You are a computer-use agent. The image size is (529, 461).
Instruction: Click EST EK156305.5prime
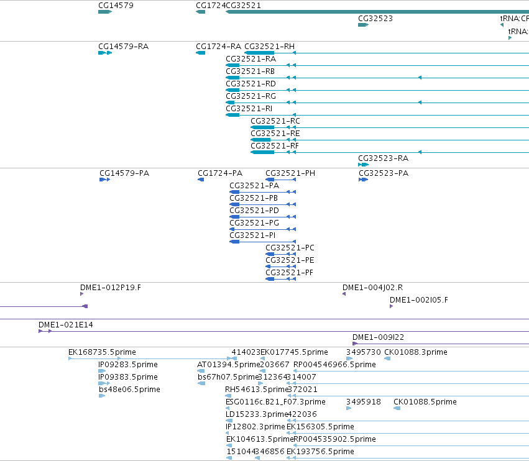321,427
